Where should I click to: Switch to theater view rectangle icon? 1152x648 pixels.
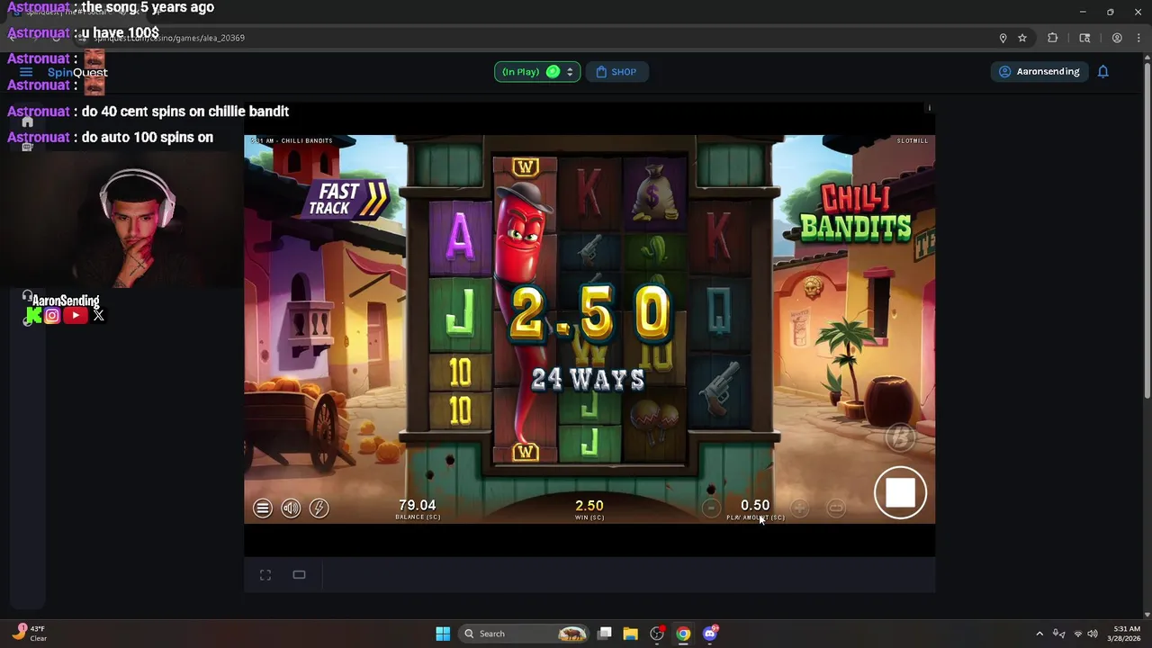(299, 575)
